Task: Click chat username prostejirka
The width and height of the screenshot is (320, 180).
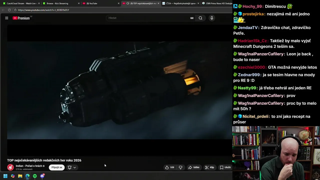Action: tap(253, 14)
